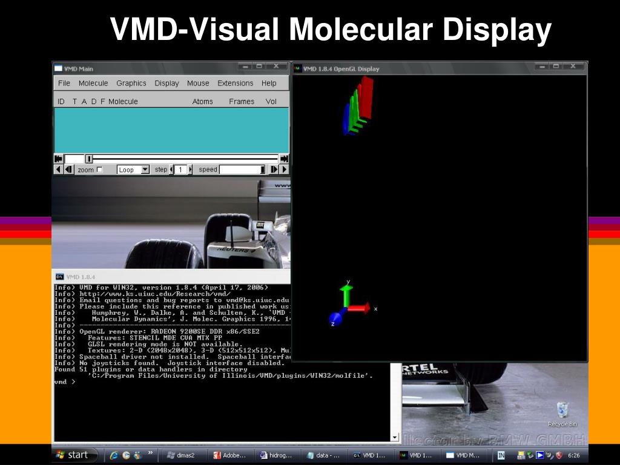The height and width of the screenshot is (465, 620).
Task: Switch to the VMD Main taskbar button
Action: (463, 455)
